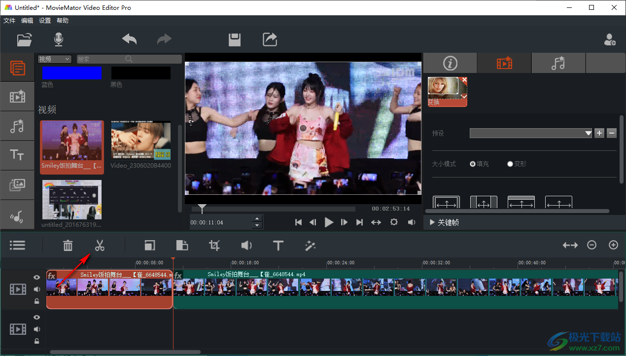
Task: Click the paste clip timeline icon
Action: pyautogui.click(x=182, y=245)
